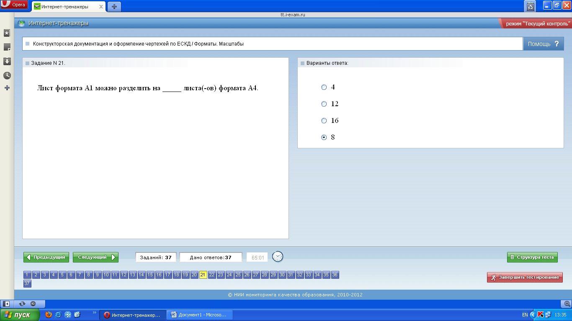Jump to question 36 in the navigator
The width and height of the screenshot is (572, 321).
(335, 275)
